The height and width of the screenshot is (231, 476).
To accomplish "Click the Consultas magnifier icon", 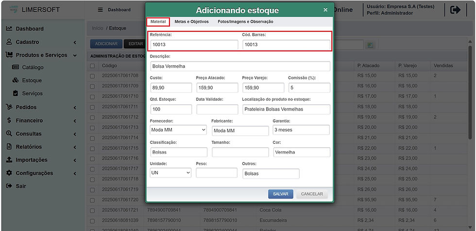I will pos(9,133).
